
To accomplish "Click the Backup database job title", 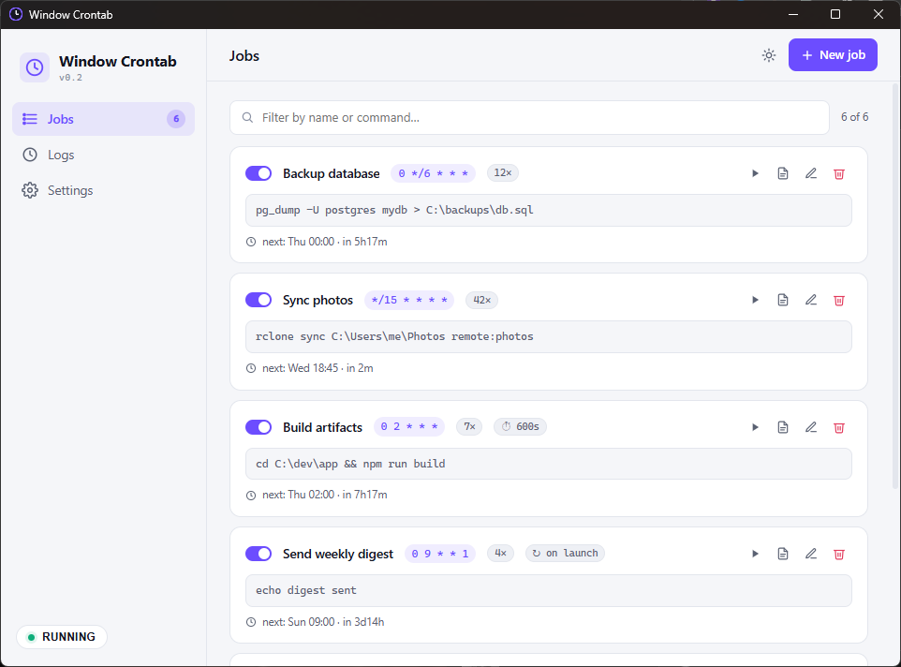I will pos(331,173).
